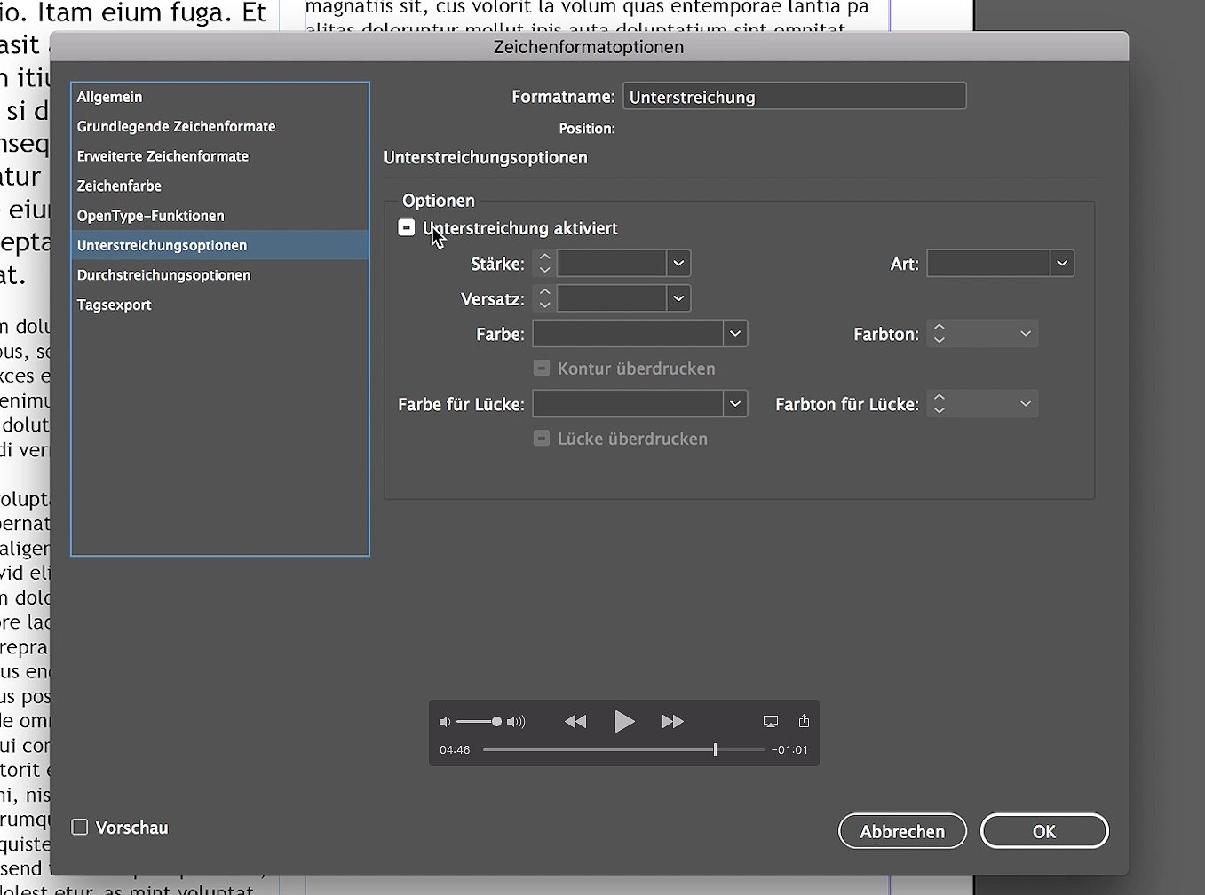Click the Formatname text field

794,96
